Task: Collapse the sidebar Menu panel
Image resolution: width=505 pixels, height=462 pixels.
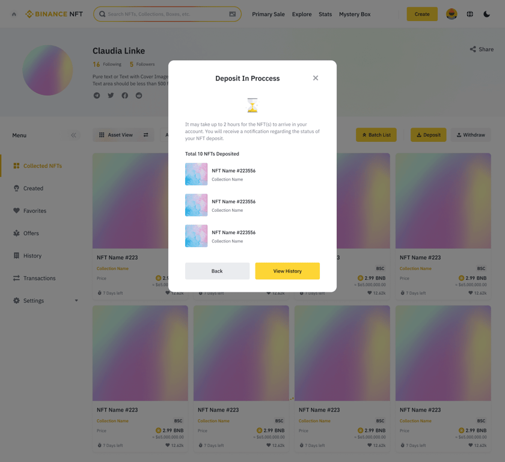Action: 73,135
